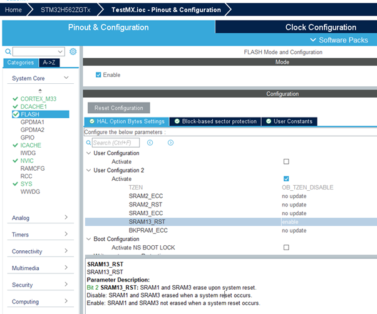Screen dimensions: 377x314
Task: Open HAL Option Bytes Settings tab
Action: [127, 121]
